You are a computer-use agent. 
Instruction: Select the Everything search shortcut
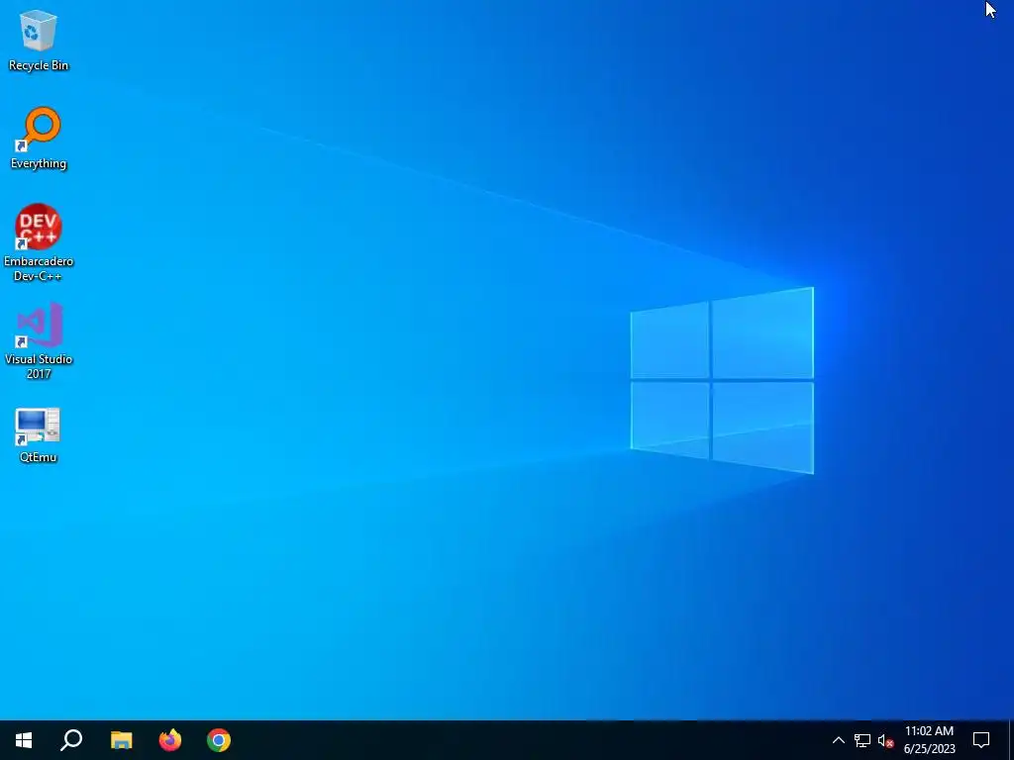coord(39,139)
